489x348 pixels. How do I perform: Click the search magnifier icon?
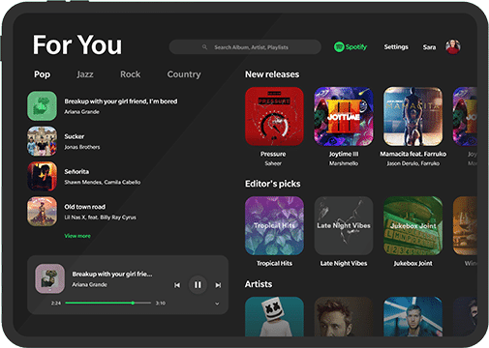point(204,47)
